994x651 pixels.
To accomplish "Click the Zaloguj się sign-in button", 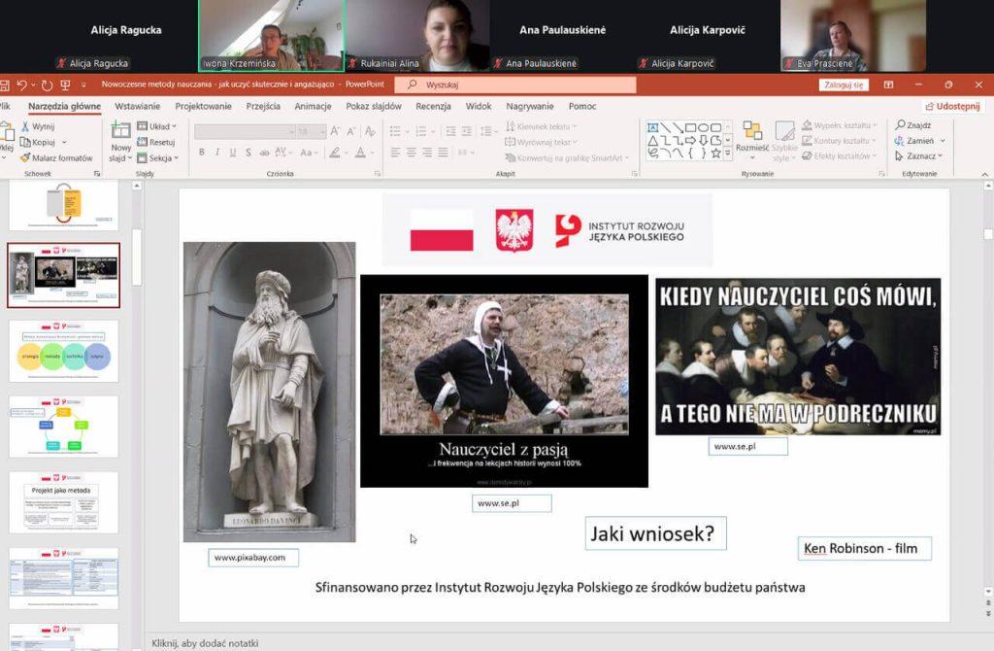I will 843,85.
